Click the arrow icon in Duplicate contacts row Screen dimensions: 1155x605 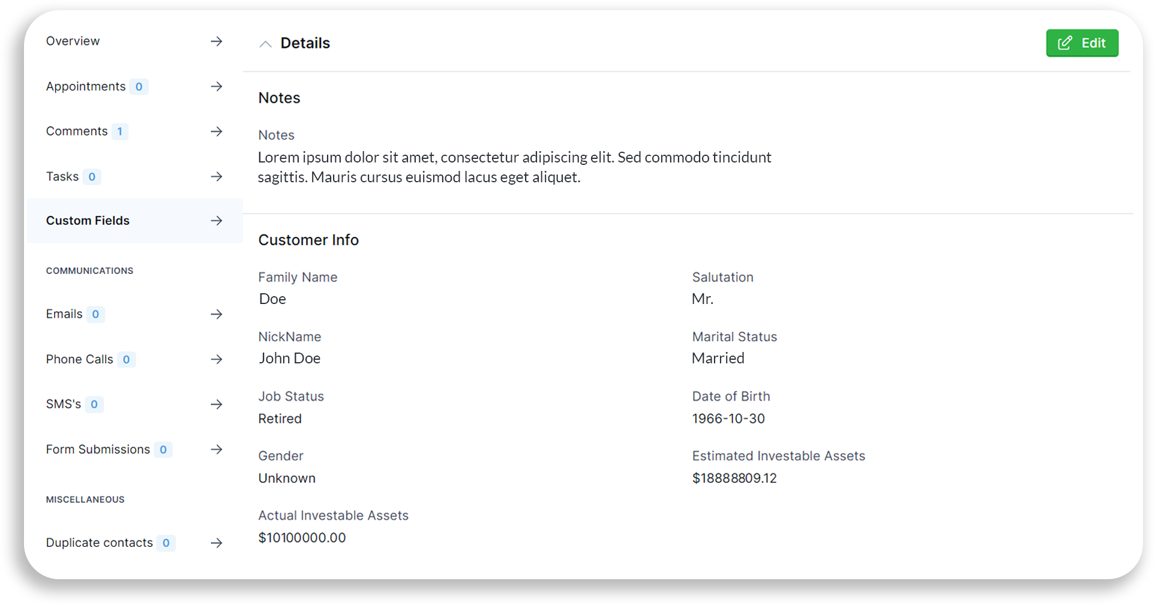(x=217, y=543)
